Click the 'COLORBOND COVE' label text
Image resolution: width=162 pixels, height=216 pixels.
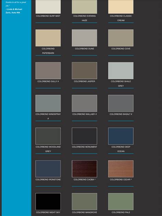click(121, 49)
